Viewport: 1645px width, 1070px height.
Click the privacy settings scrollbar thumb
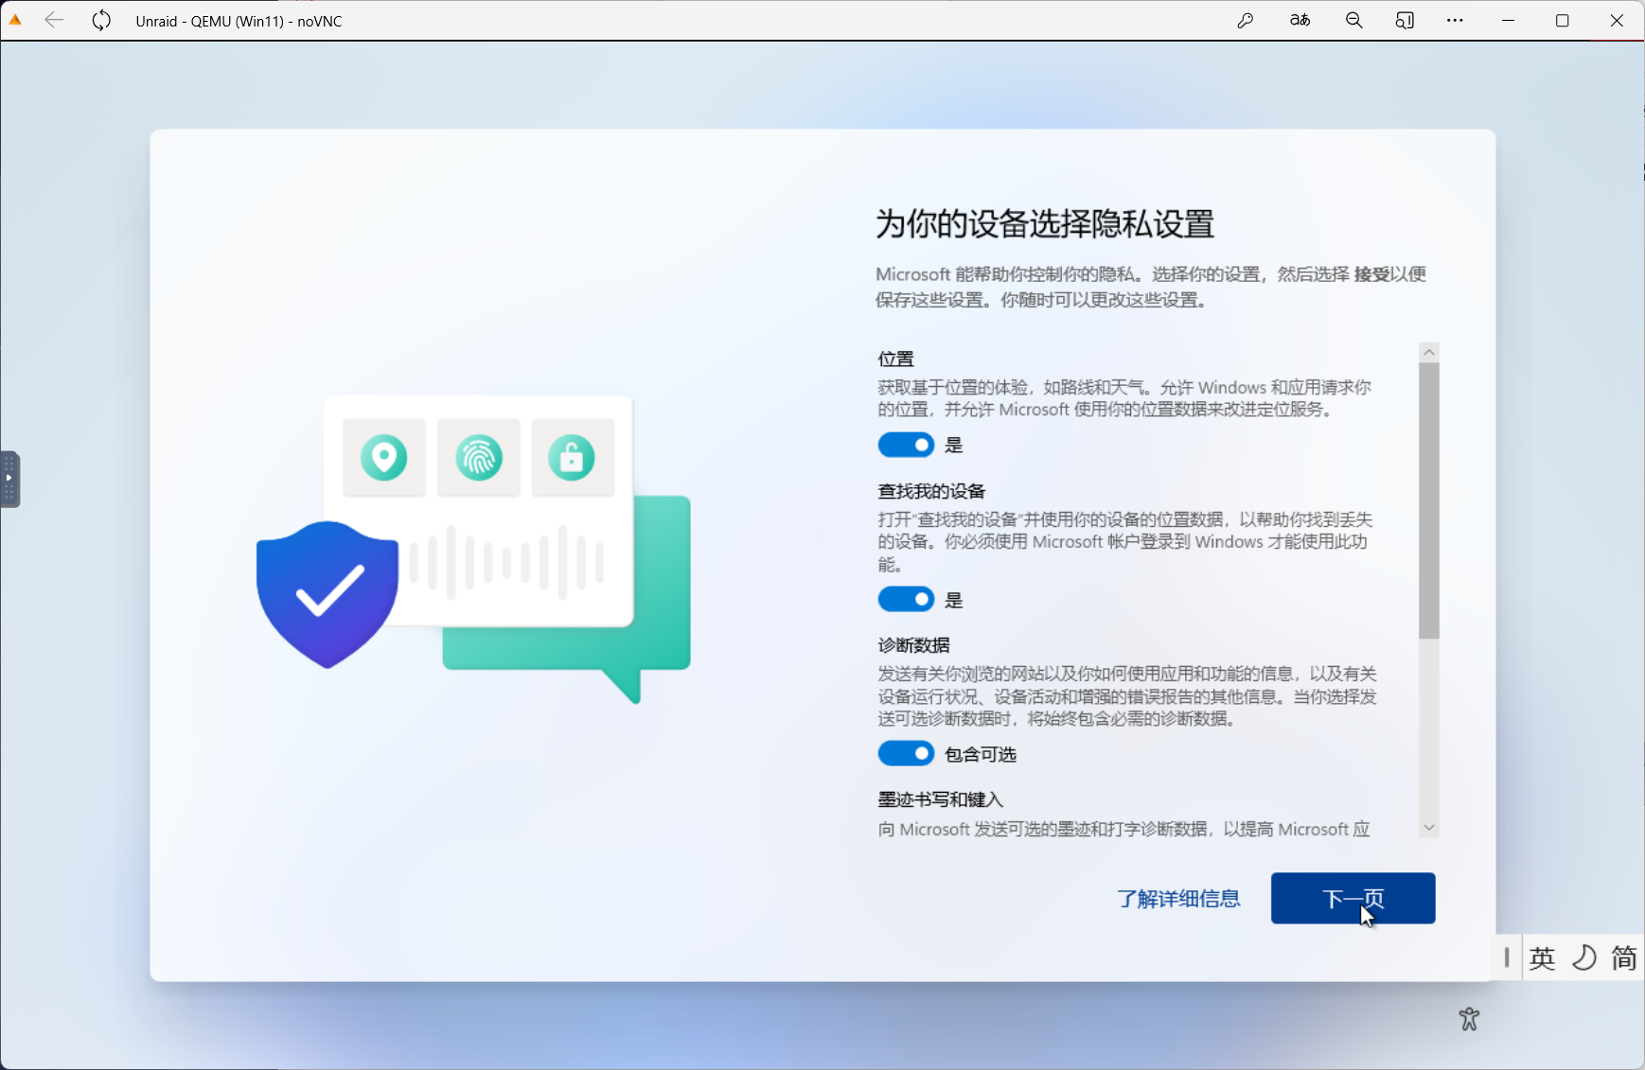[x=1429, y=501]
